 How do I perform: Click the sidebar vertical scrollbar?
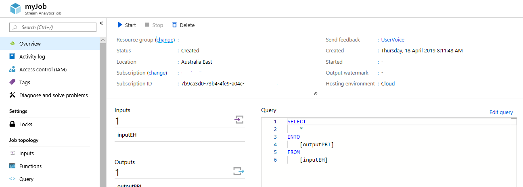(103, 113)
